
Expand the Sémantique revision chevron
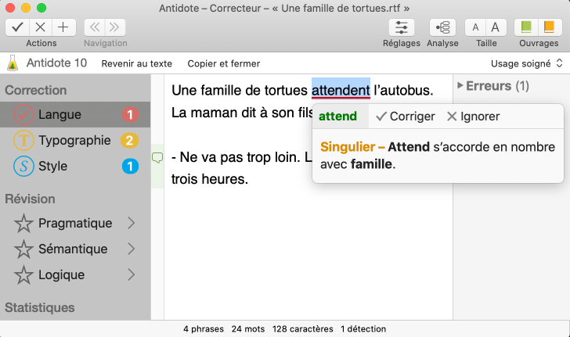point(131,249)
